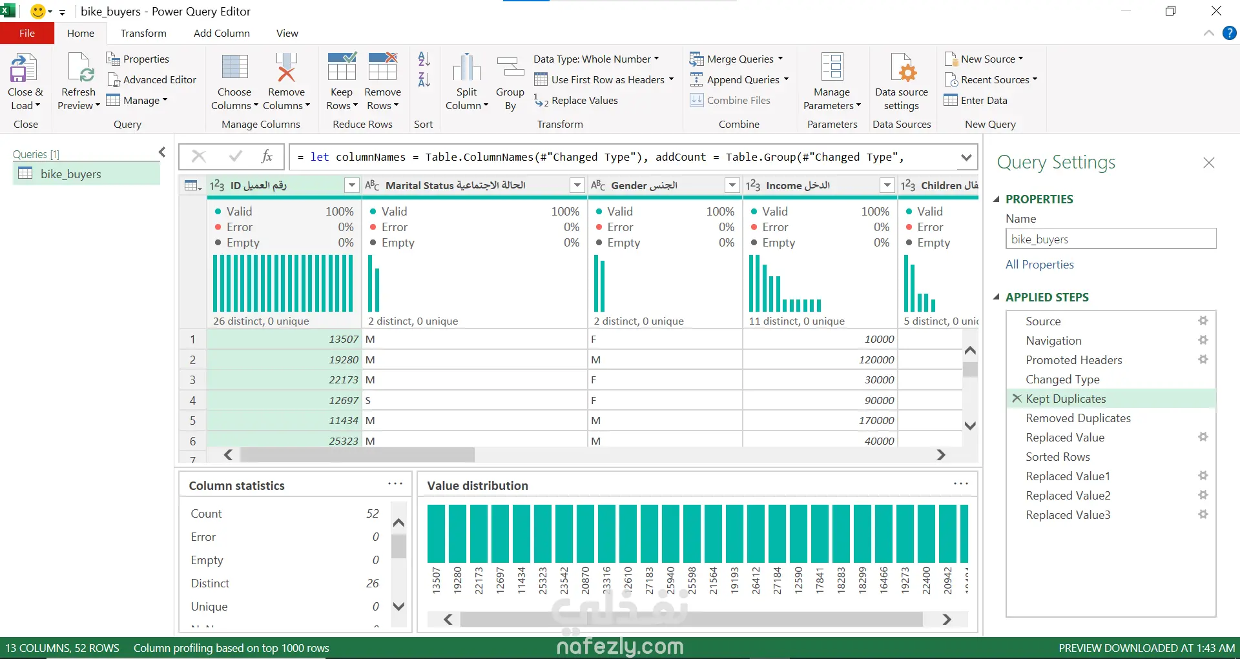Click the query Name input field

pyautogui.click(x=1110, y=239)
